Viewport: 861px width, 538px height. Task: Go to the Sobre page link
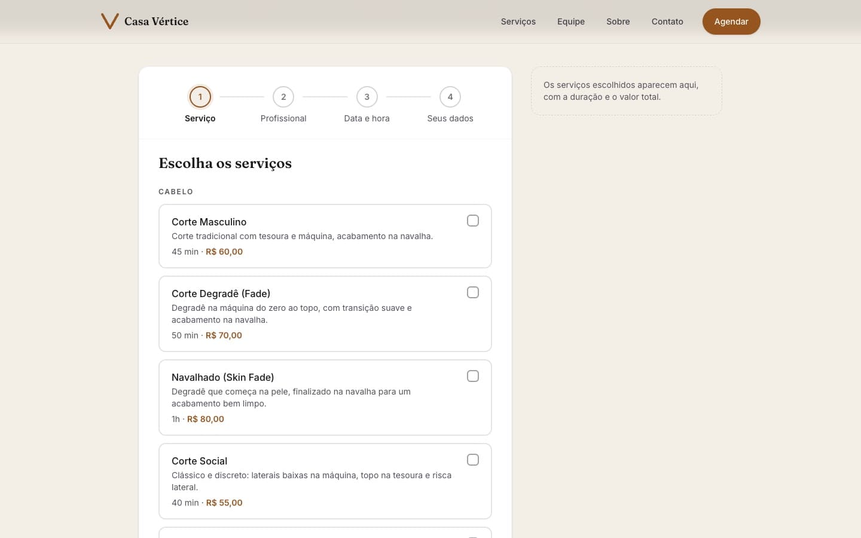618,22
